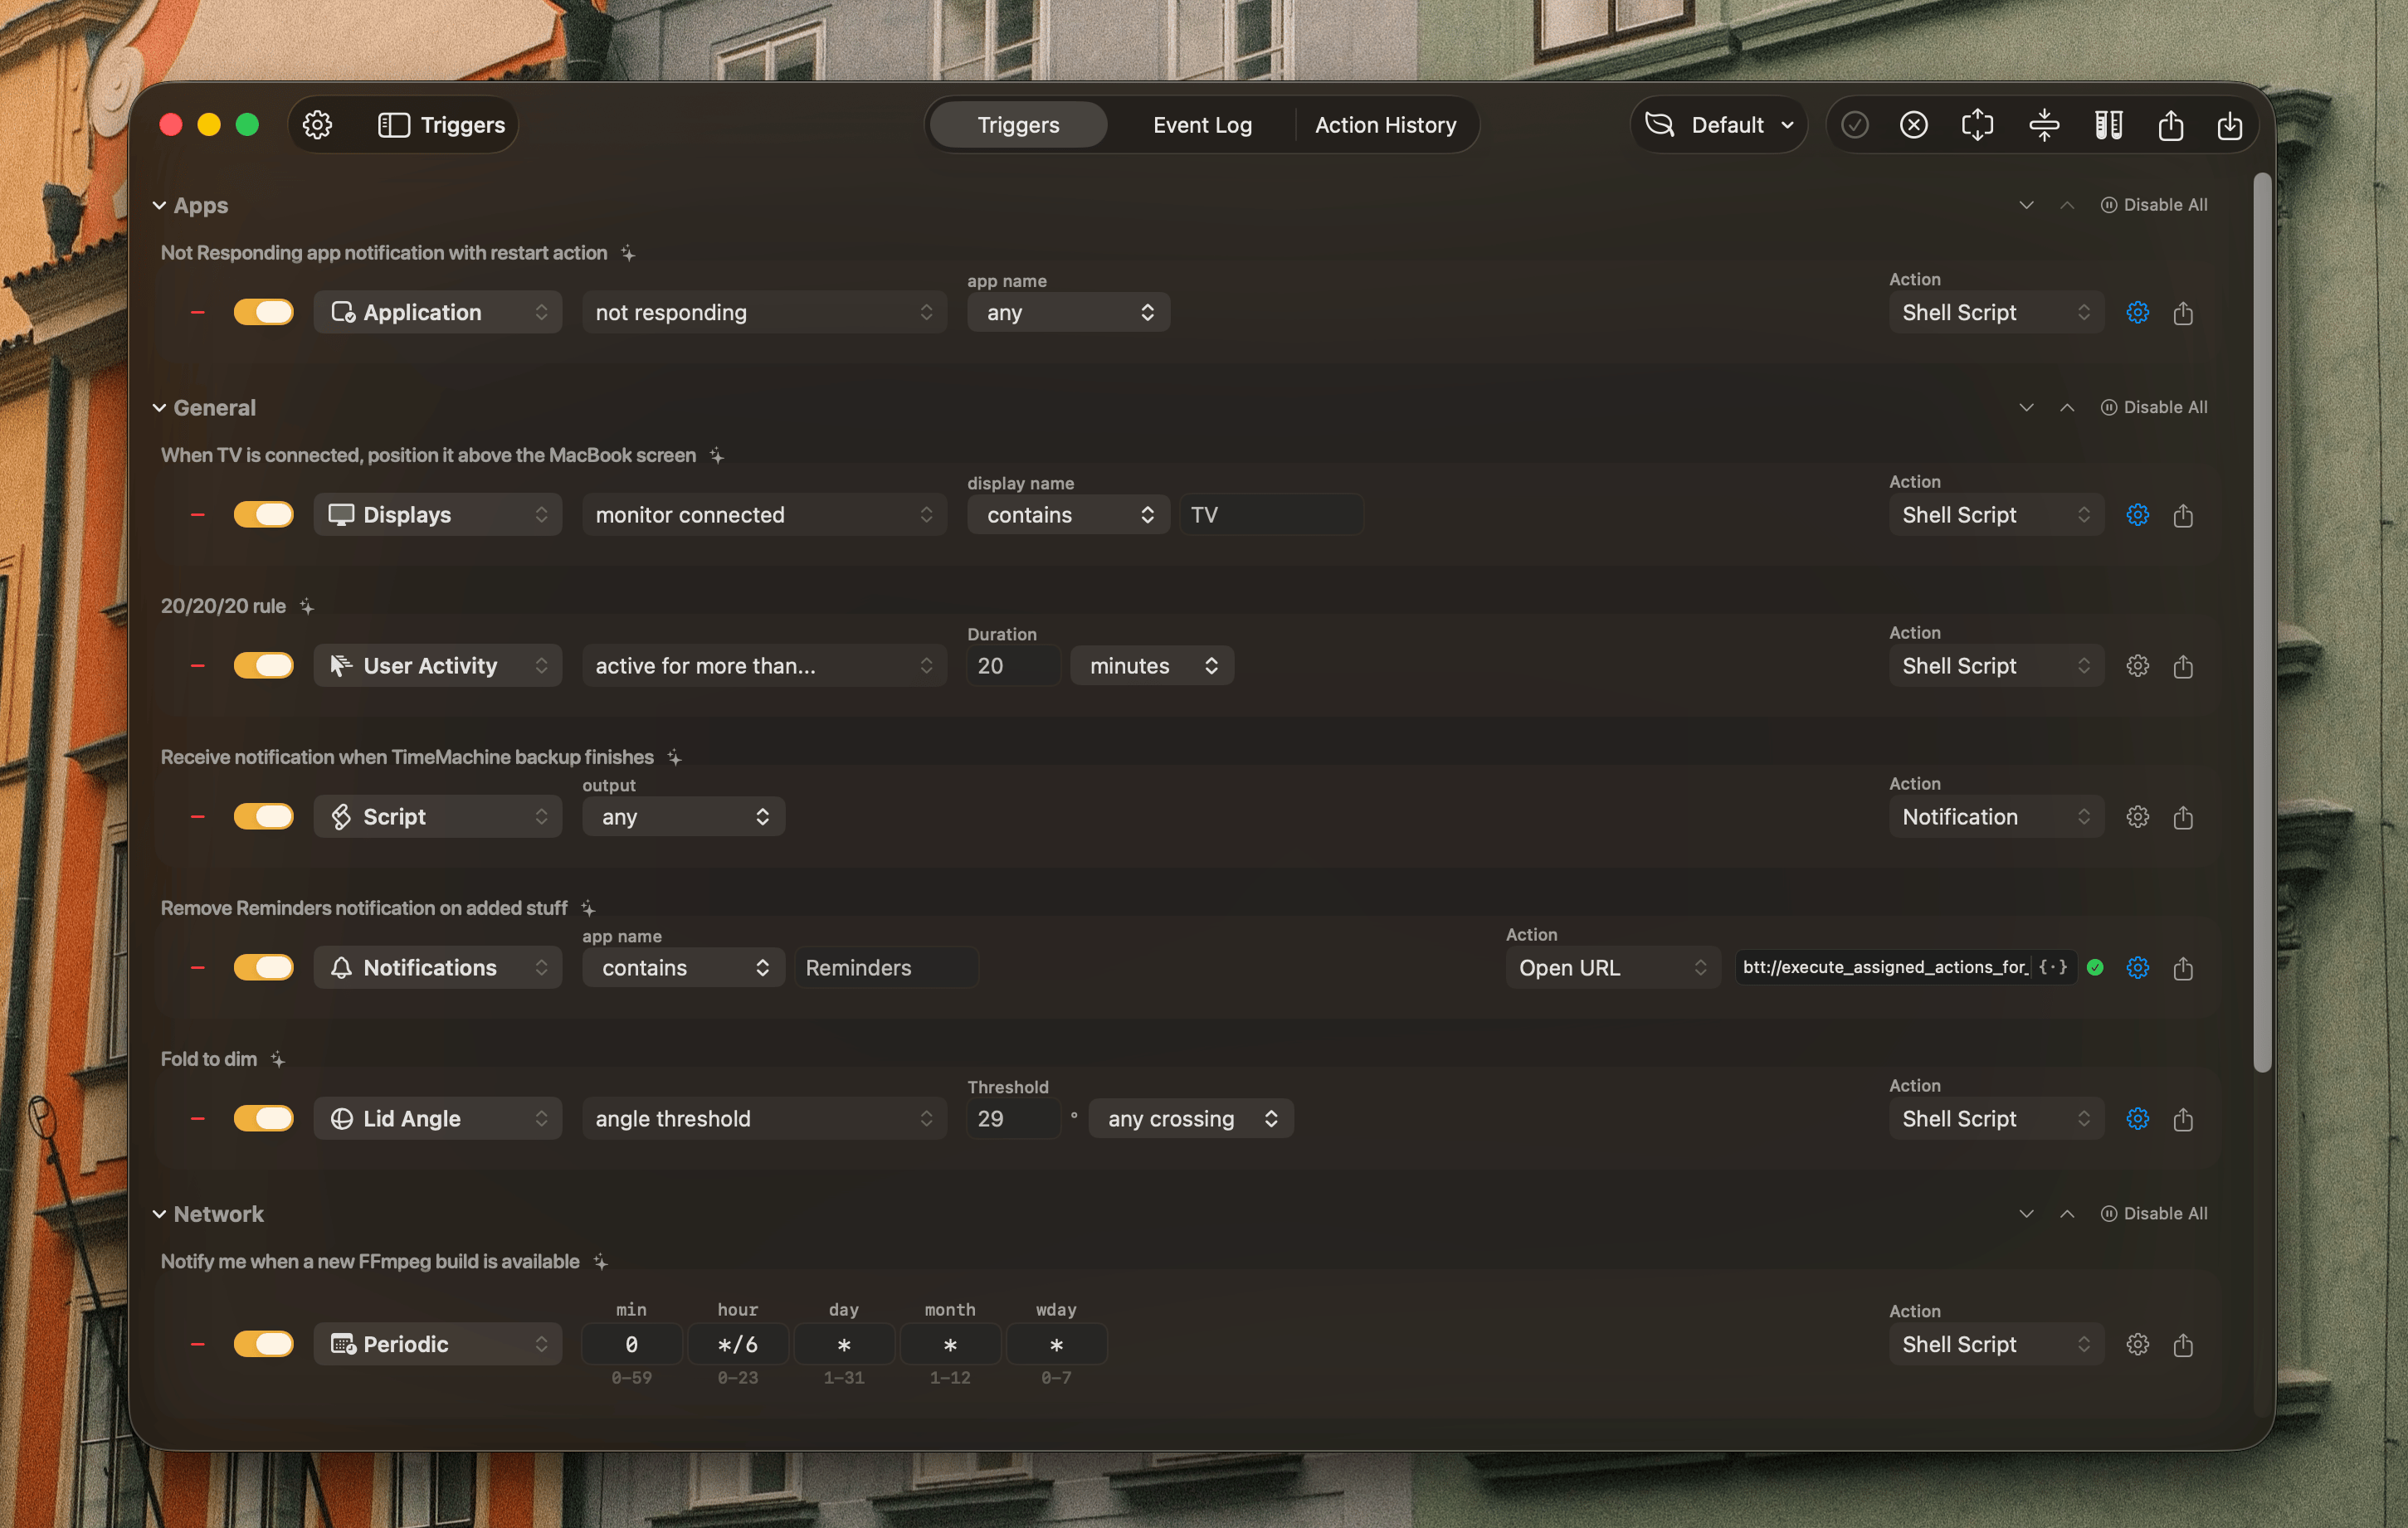Image resolution: width=2408 pixels, height=1528 pixels.
Task: Toggle off the Application not responding trigger
Action: click(x=263, y=312)
